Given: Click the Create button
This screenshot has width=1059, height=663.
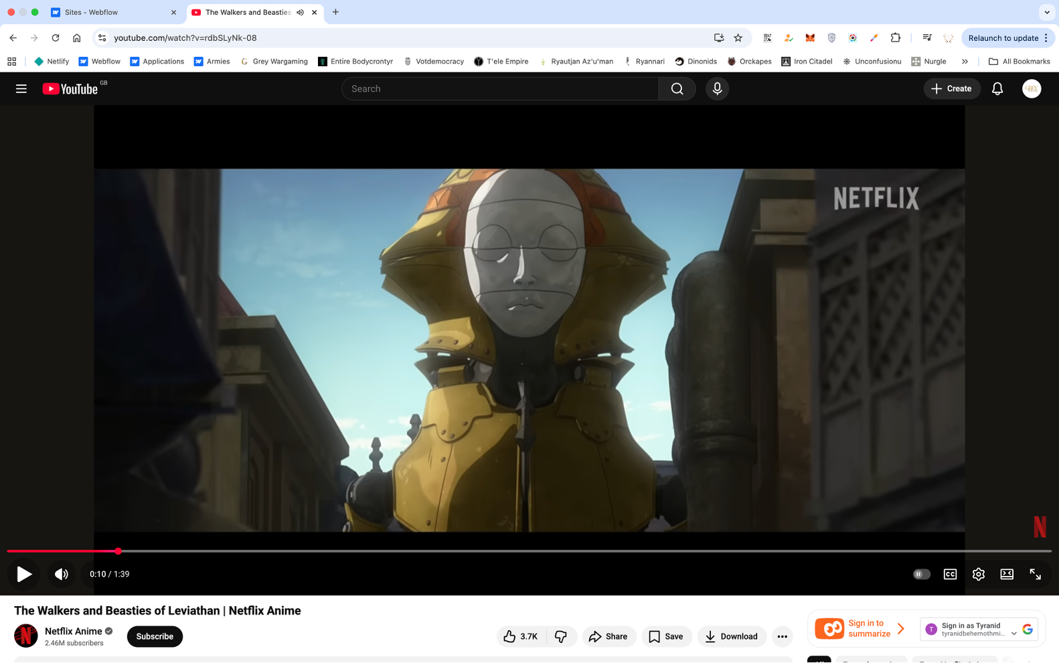Looking at the screenshot, I should click(951, 88).
